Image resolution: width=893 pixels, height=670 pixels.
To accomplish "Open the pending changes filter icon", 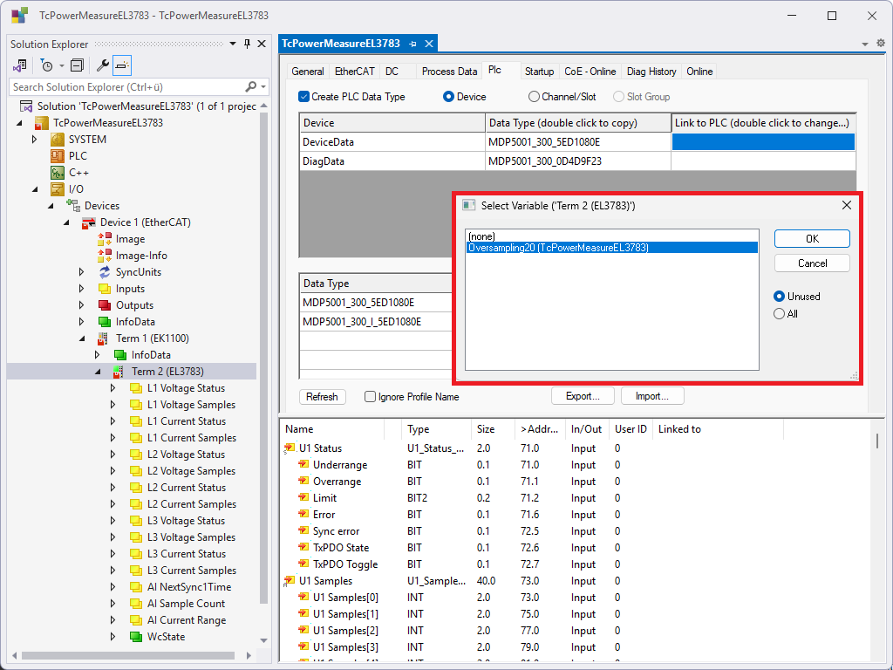I will [x=47, y=65].
